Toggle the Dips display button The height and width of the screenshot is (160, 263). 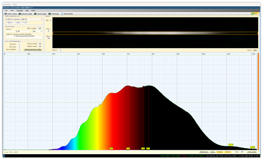(x=213, y=152)
